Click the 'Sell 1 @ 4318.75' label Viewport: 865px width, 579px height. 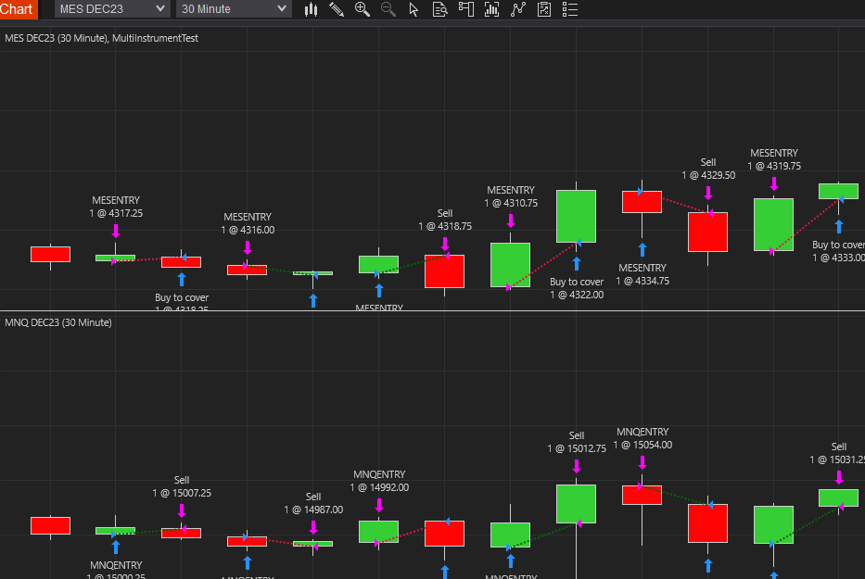[x=445, y=220]
